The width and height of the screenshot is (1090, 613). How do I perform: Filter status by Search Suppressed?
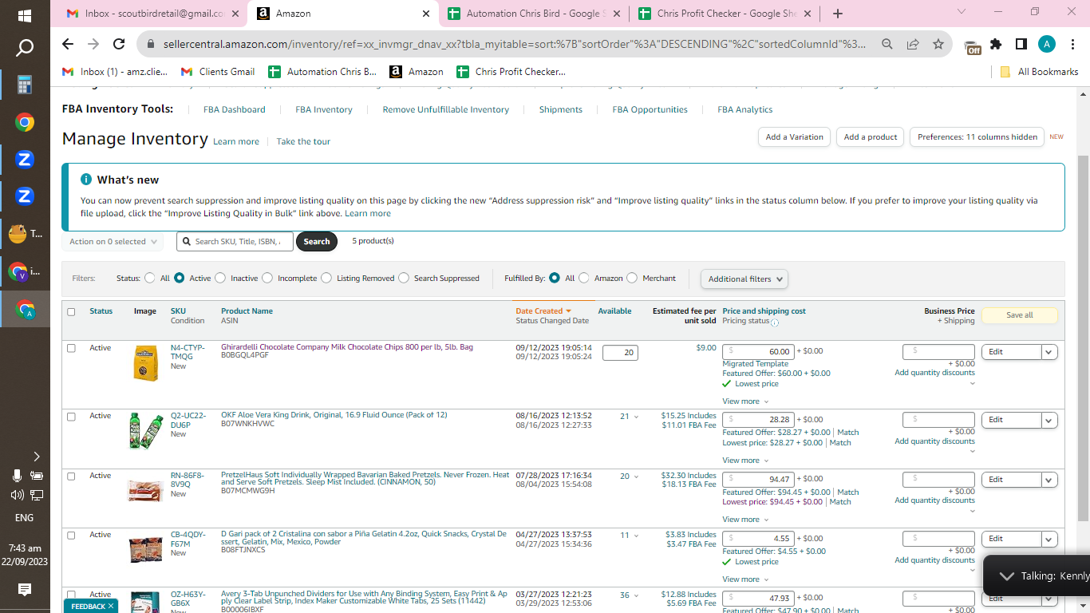[x=404, y=279]
